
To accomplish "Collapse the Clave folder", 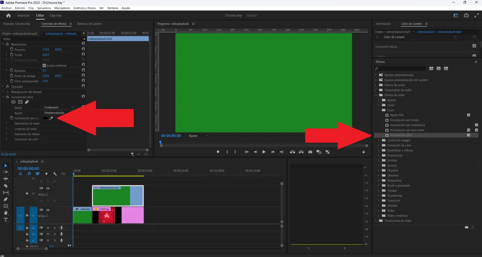I will click(x=379, y=110).
